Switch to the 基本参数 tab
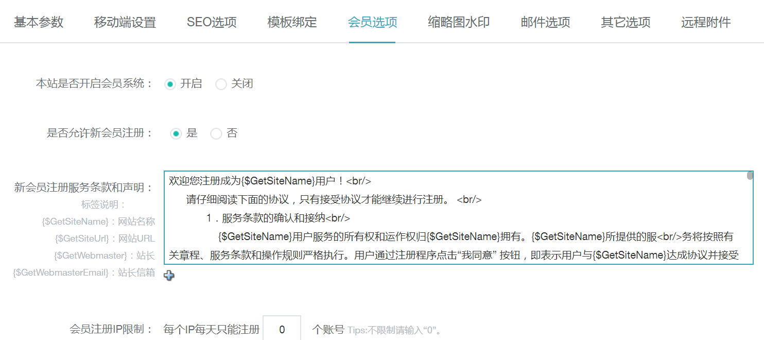764x340 pixels. [38, 22]
